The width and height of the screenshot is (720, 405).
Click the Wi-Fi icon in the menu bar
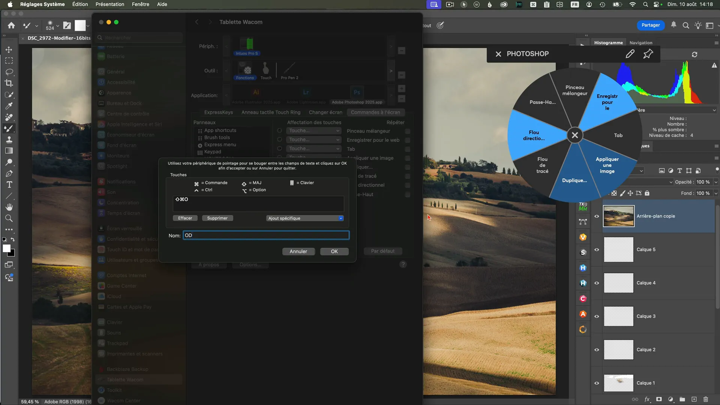tap(633, 4)
